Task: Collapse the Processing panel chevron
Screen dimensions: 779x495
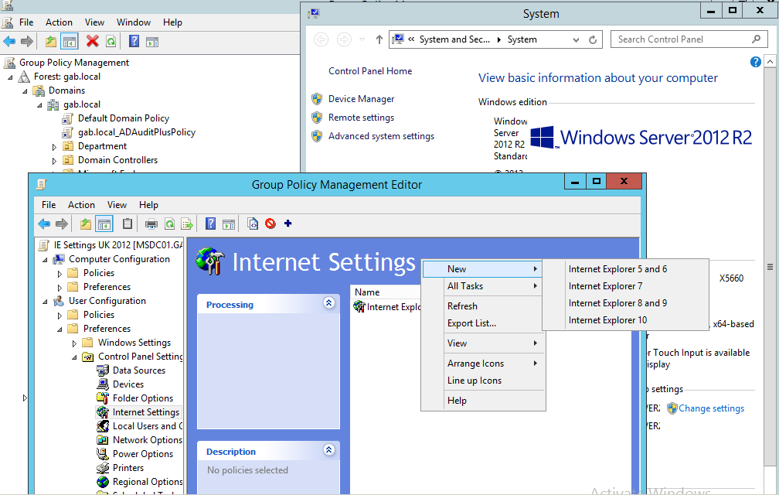Action: click(329, 302)
